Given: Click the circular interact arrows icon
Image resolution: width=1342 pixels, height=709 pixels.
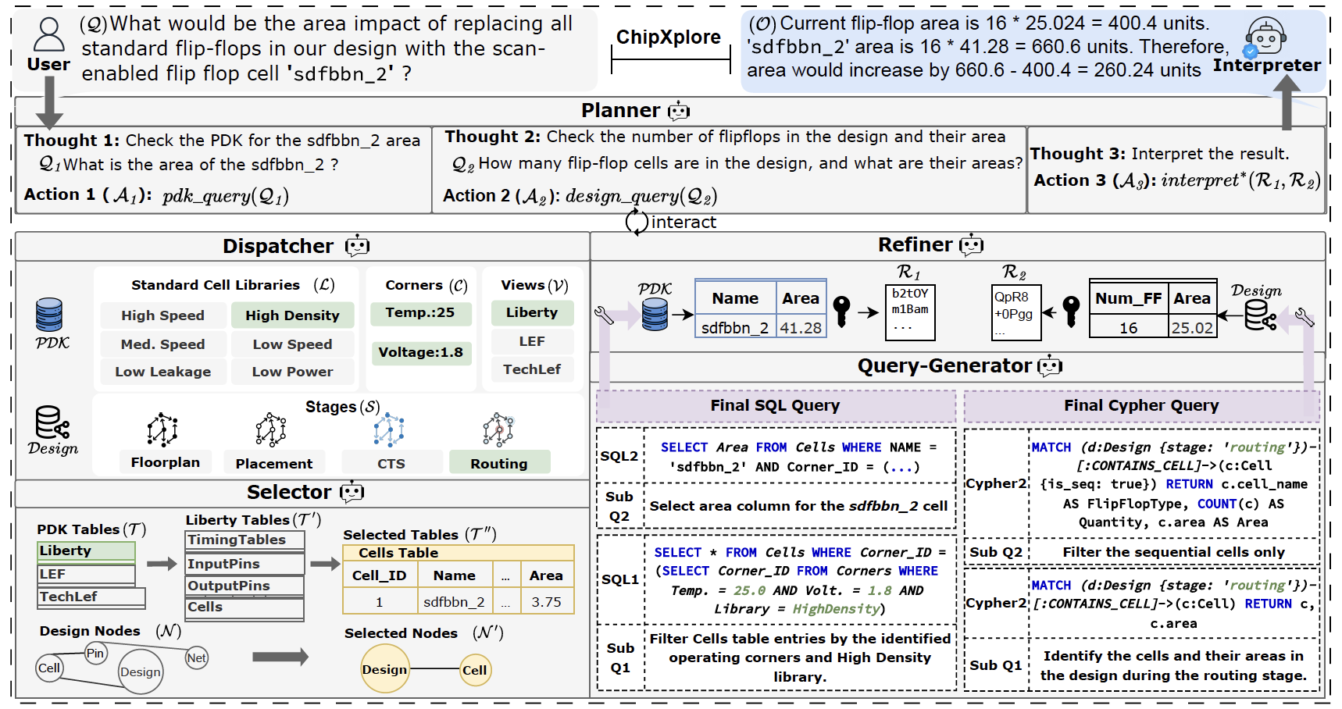Looking at the screenshot, I should (x=637, y=222).
